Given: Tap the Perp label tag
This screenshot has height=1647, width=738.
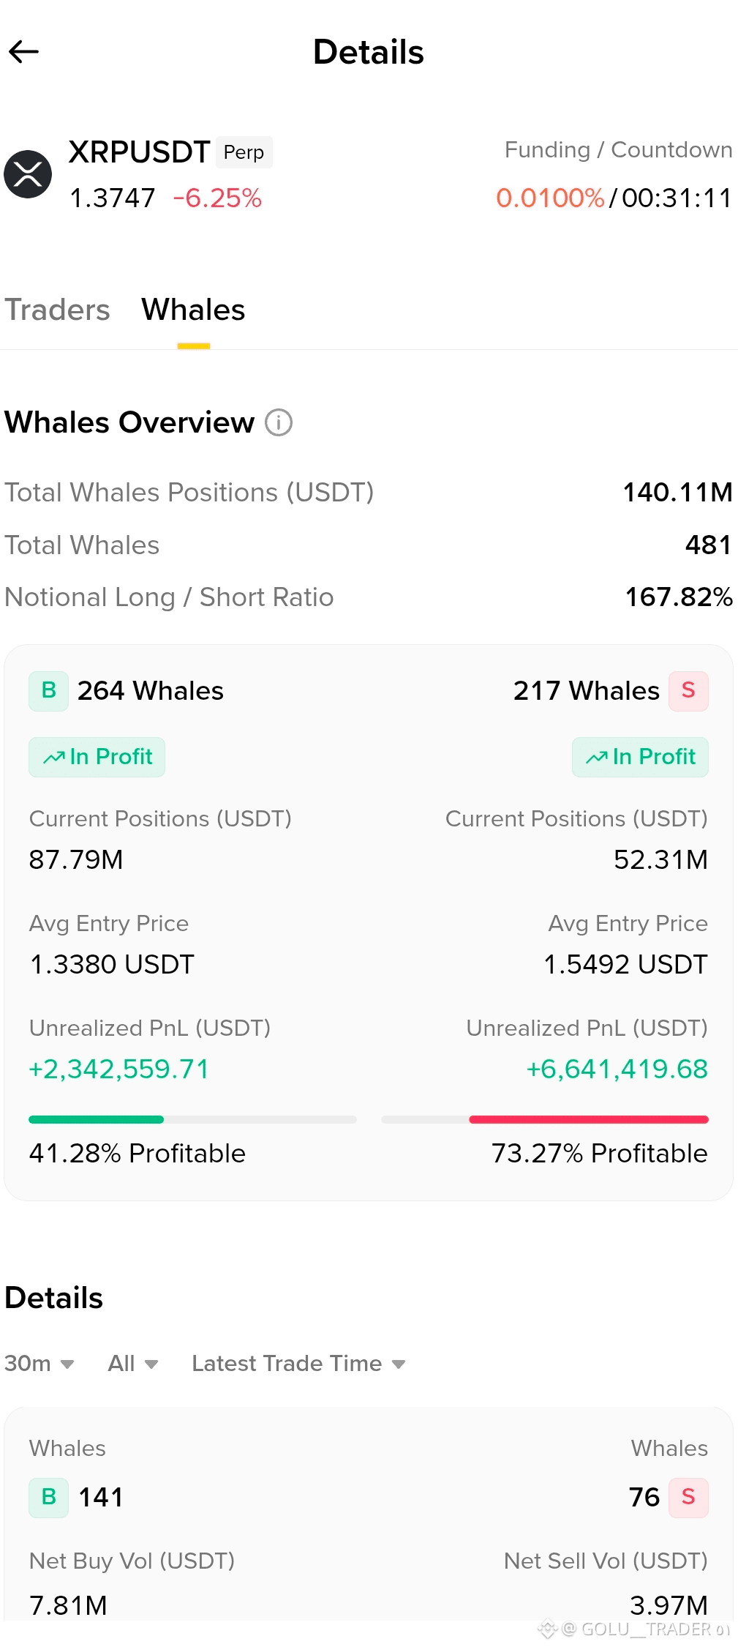Looking at the screenshot, I should click(x=244, y=152).
